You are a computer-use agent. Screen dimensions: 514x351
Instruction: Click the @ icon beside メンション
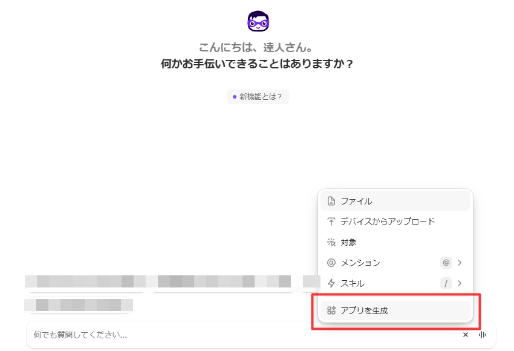(x=331, y=263)
